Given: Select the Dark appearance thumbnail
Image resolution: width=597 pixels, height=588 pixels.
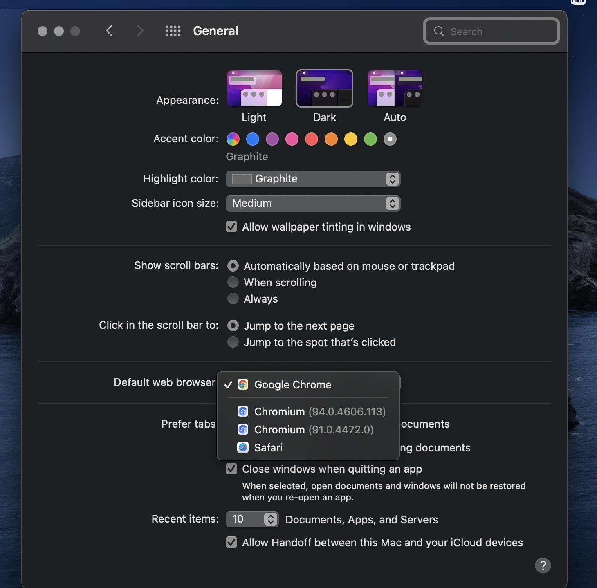Looking at the screenshot, I should [325, 88].
